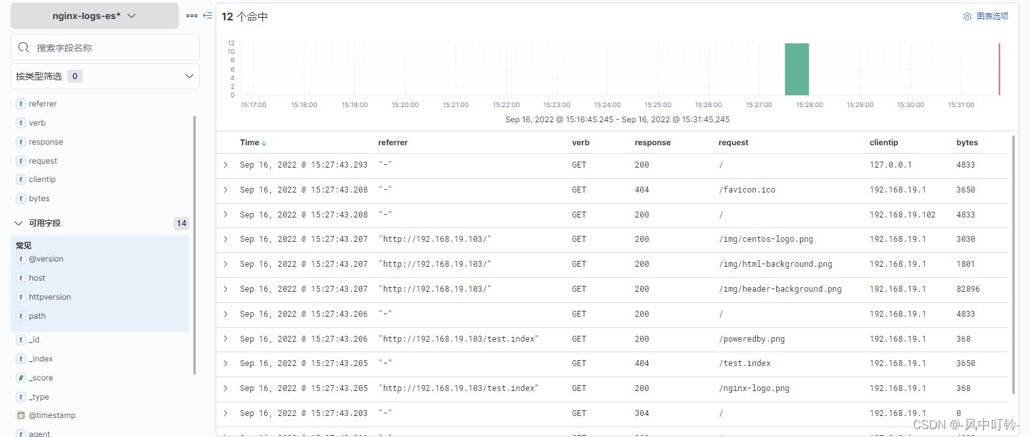
Task: Click the text type icon beside httpversion
Action: point(21,297)
